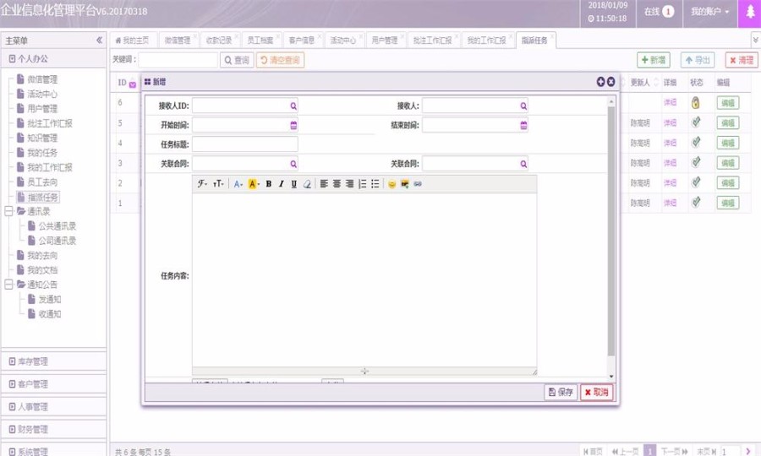
Task: Insert a hyperlink in task content
Action: 418,183
